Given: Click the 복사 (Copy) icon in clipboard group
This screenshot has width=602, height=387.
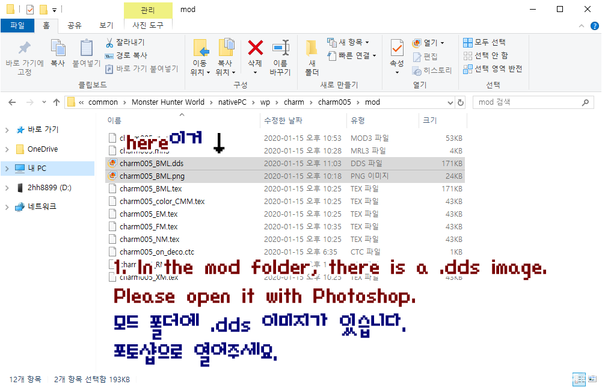Looking at the screenshot, I should 58,48.
